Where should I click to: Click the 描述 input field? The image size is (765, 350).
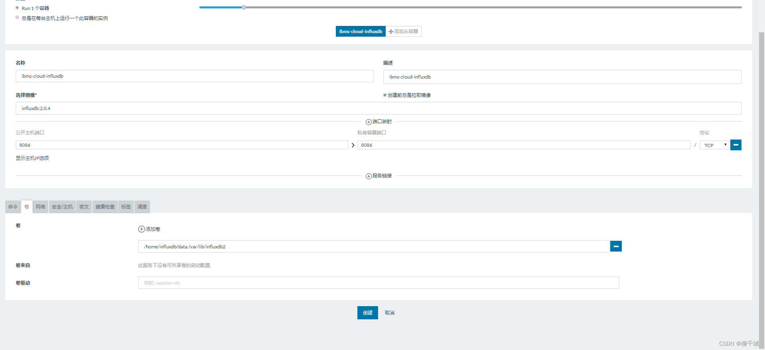(x=562, y=77)
